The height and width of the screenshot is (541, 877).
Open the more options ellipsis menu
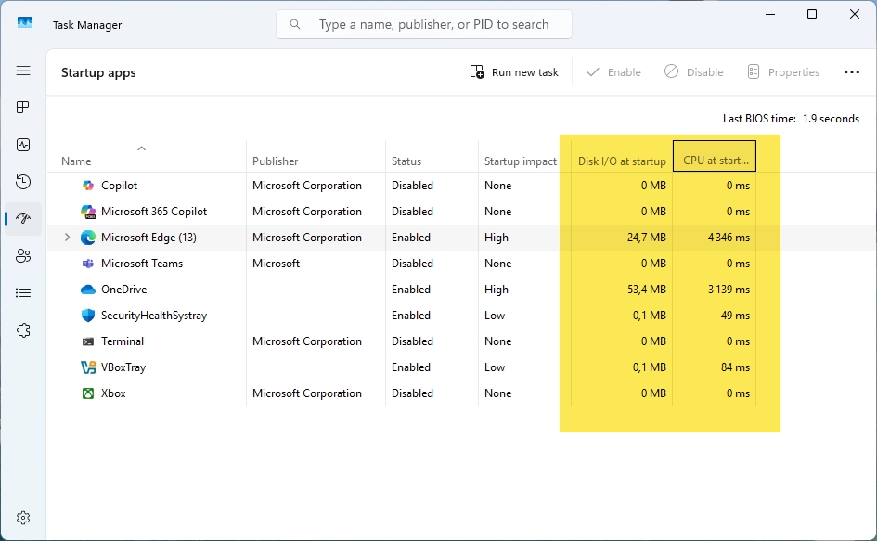point(851,72)
